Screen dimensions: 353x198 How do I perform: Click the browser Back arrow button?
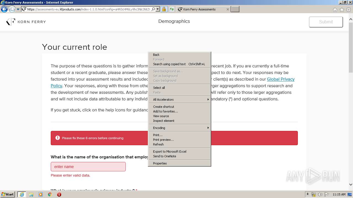pyautogui.click(x=4, y=9)
